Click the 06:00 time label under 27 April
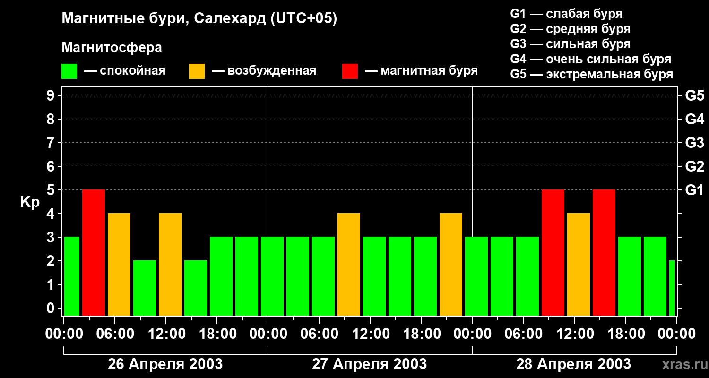The image size is (709, 378). (320, 334)
